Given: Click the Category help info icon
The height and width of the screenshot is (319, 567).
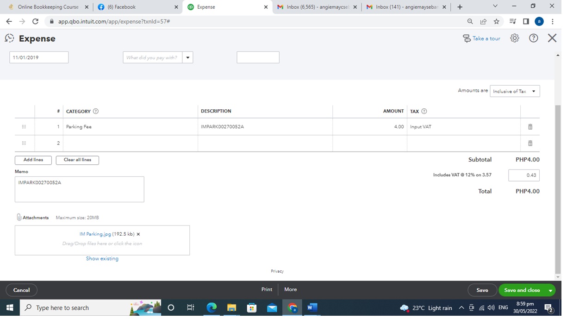Looking at the screenshot, I should pos(96,112).
